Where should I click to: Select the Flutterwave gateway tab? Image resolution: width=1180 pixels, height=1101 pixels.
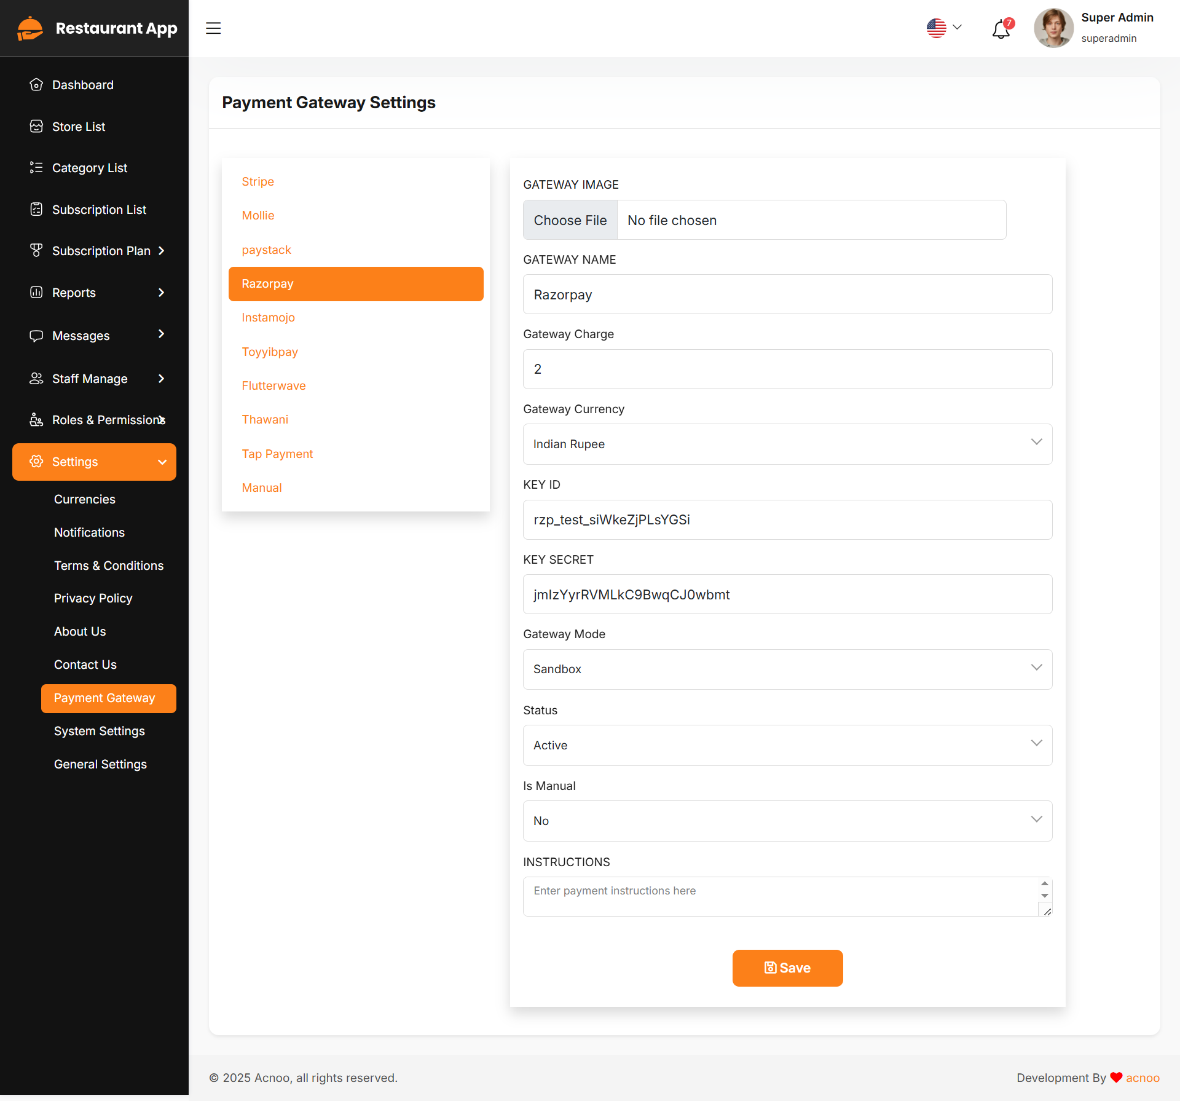(273, 385)
